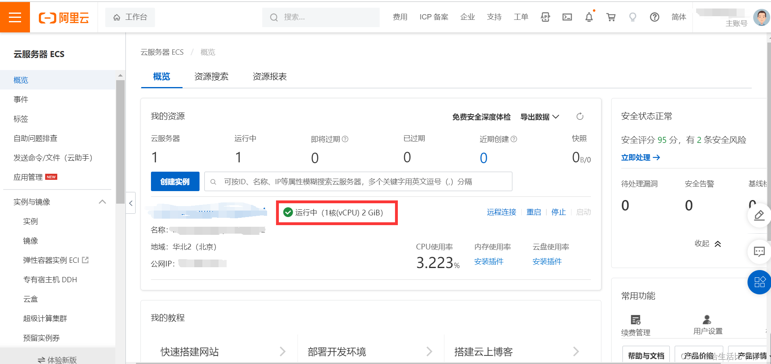The image size is (771, 364).
Task: Open the edit feedback floating icon
Action: click(x=759, y=215)
